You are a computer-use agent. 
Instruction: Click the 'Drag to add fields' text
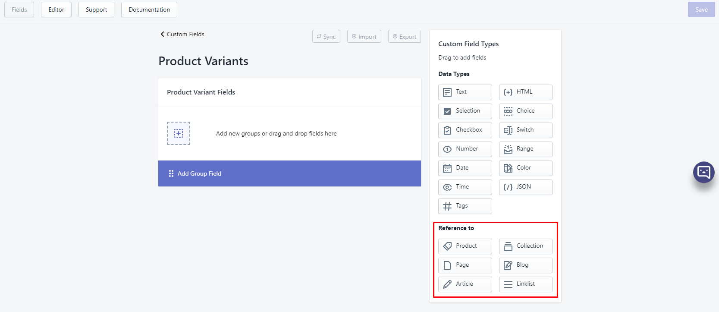click(x=462, y=58)
